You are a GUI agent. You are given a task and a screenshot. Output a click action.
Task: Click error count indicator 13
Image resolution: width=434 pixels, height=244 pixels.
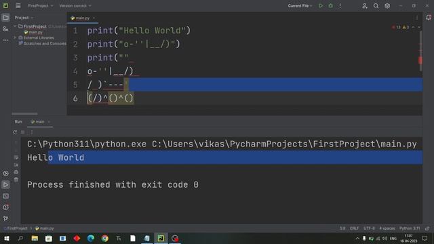tap(396, 27)
